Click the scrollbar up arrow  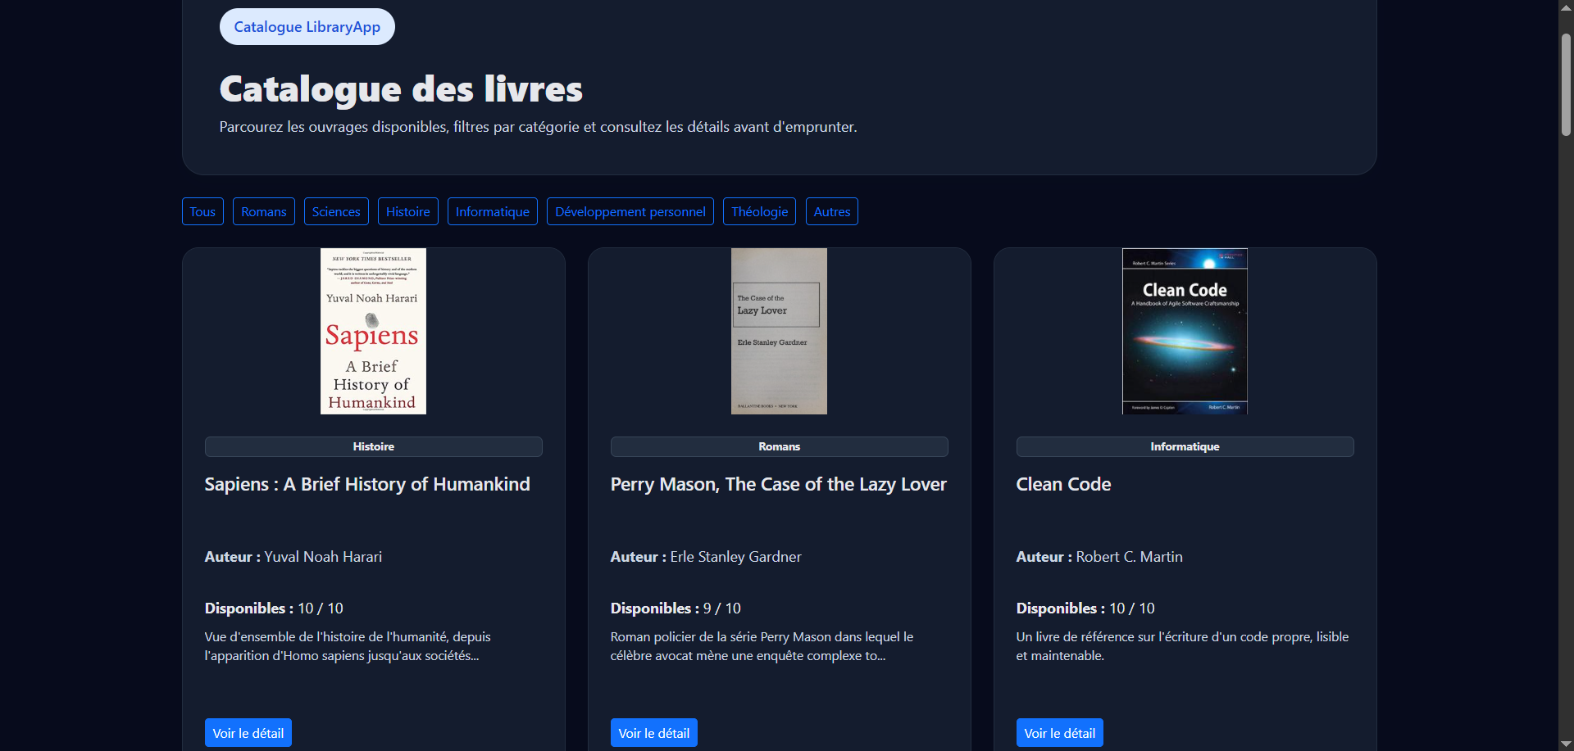point(1566,7)
